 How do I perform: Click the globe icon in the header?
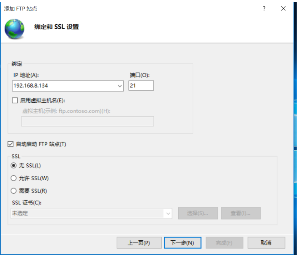point(14,29)
